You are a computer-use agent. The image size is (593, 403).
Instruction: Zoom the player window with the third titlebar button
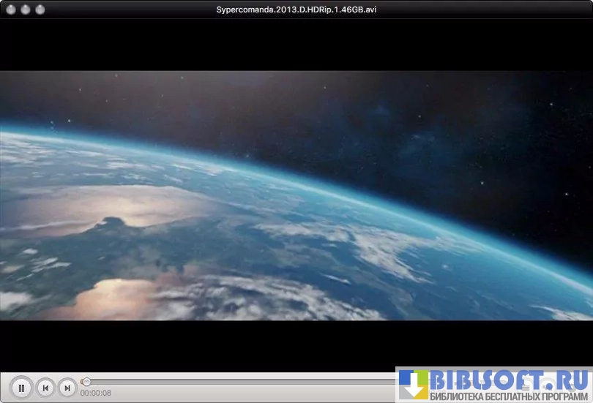(x=40, y=10)
